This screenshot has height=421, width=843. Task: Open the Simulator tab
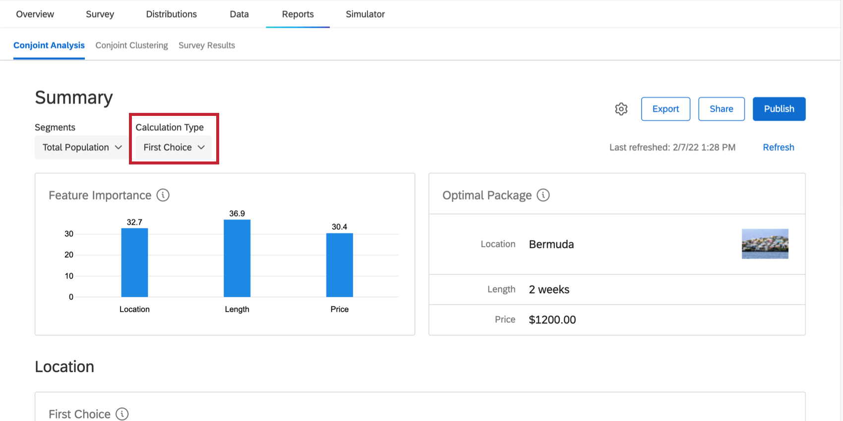pyautogui.click(x=365, y=14)
